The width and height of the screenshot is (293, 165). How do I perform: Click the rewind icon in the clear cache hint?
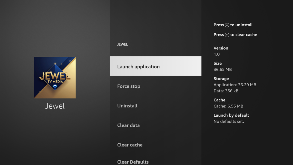point(227,35)
